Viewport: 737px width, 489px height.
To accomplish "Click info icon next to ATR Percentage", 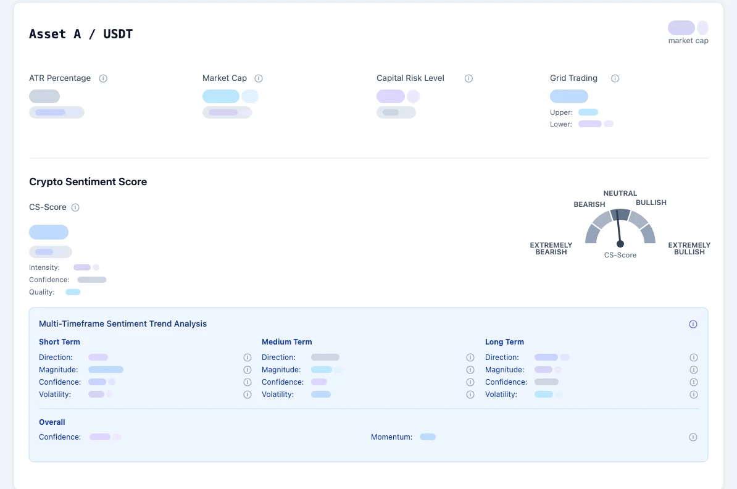I will [103, 78].
